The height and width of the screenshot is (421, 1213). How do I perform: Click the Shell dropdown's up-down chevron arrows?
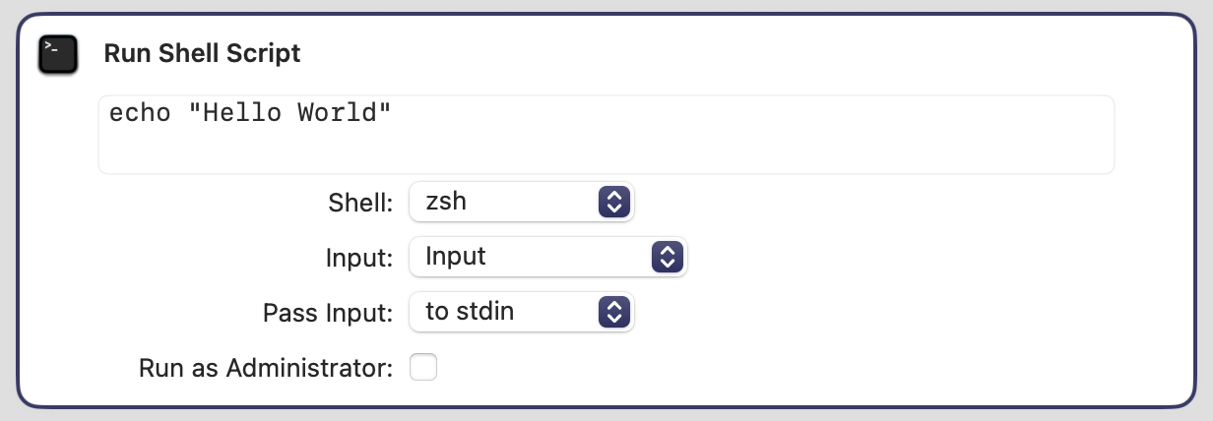[612, 202]
